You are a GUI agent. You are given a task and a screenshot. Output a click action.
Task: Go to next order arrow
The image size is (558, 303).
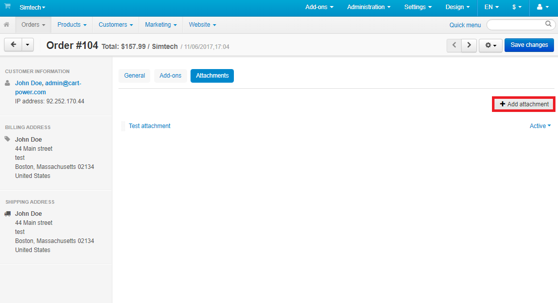tap(469, 45)
